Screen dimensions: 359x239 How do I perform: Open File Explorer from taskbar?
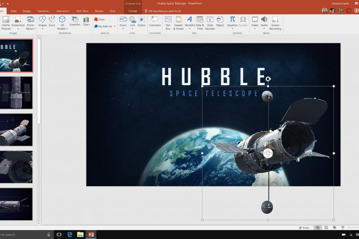pyautogui.click(x=80, y=235)
